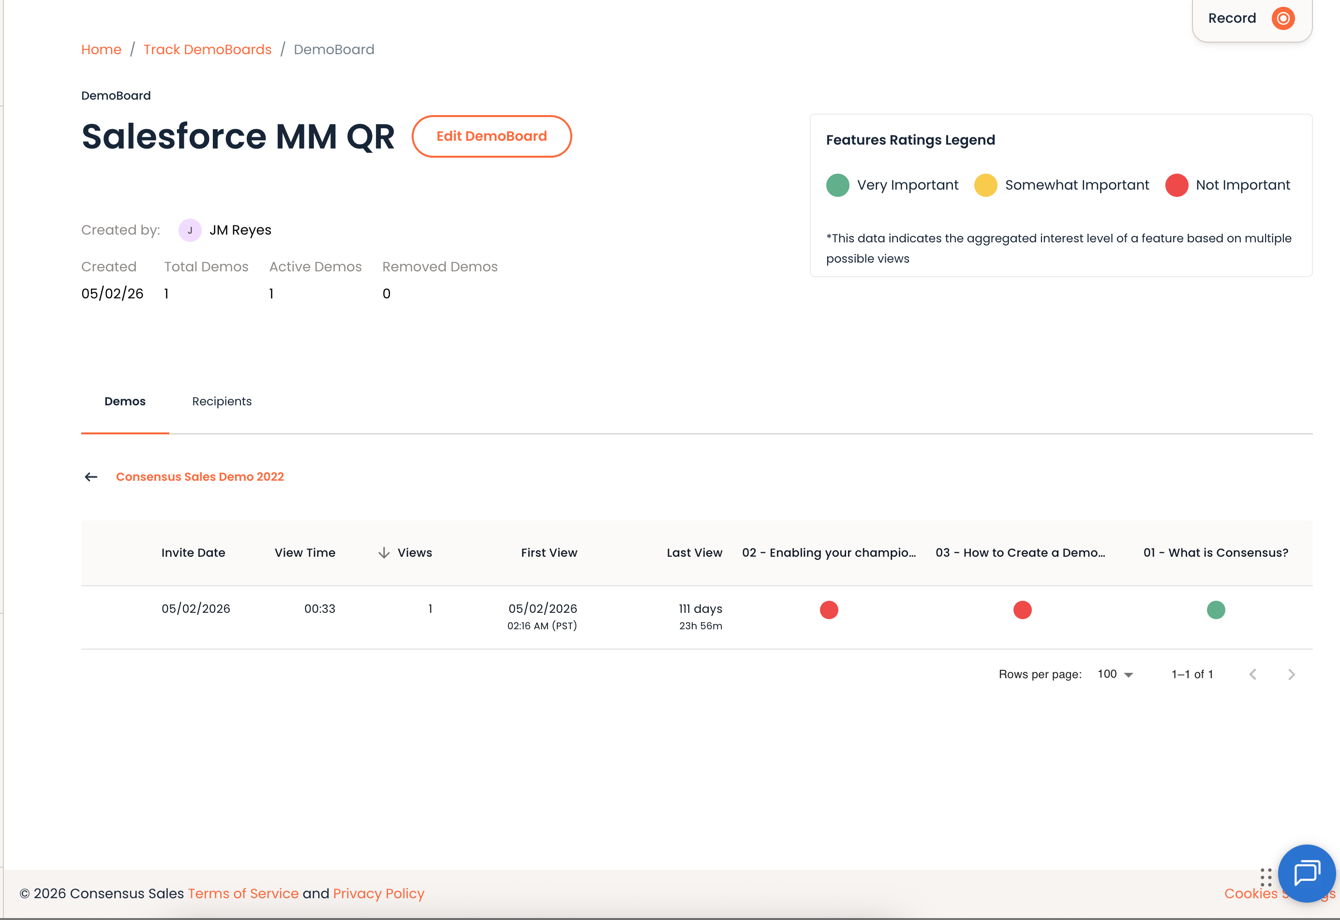This screenshot has width=1340, height=920.
Task: Click the red rating dot under 03 - How to Create a Demo…
Action: click(1023, 610)
